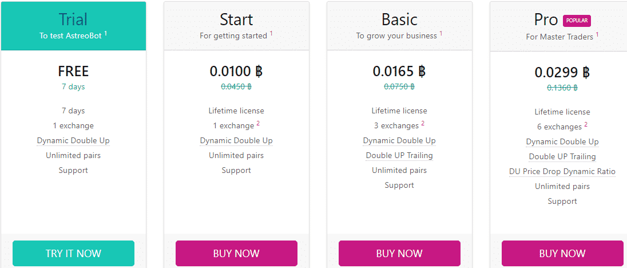Click footnote 1 beside For Master Traders
Viewport: 627px width, 268px height.
[x=597, y=34]
